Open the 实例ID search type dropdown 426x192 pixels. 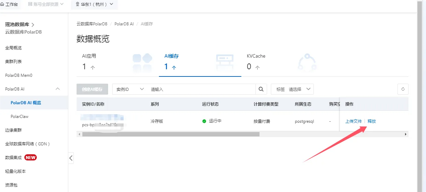[x=130, y=89]
